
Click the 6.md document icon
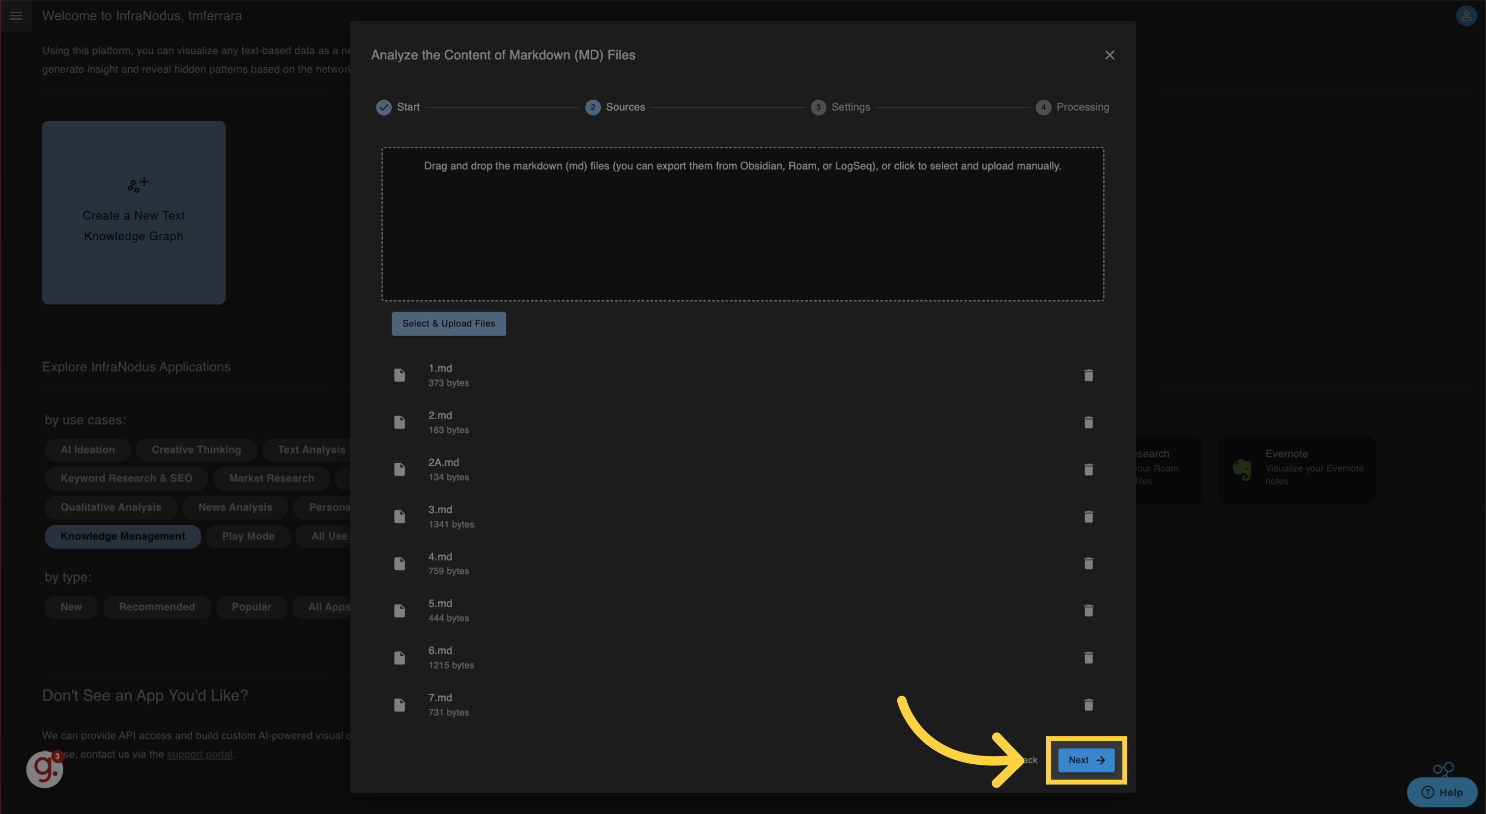[x=399, y=658]
